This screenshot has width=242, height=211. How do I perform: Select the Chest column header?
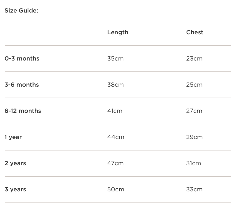click(x=195, y=32)
